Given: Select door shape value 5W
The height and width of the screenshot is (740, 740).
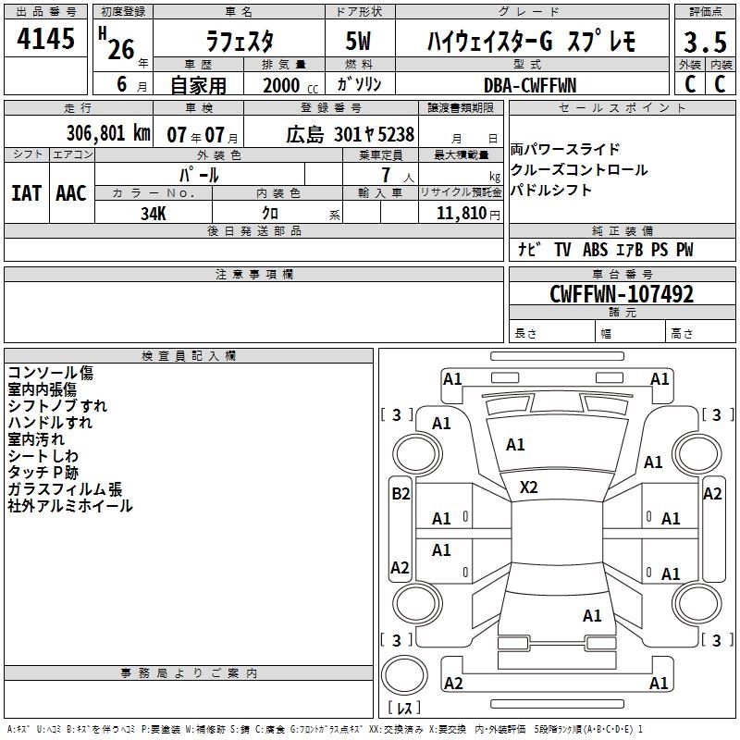Looking at the screenshot, I should click(358, 41).
